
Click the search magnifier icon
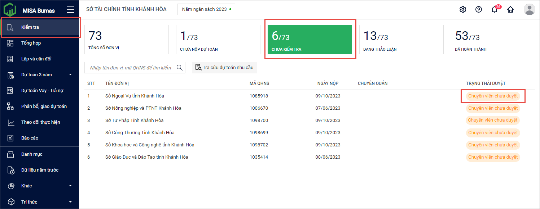pyautogui.click(x=179, y=68)
